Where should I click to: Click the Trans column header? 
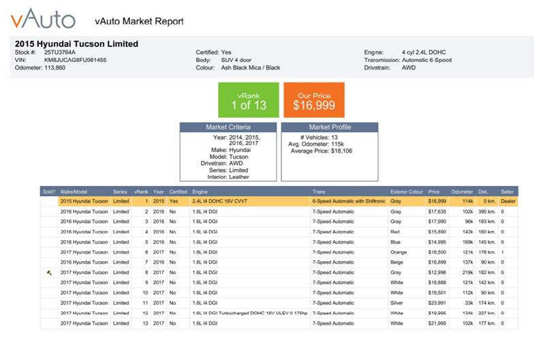[319, 192]
